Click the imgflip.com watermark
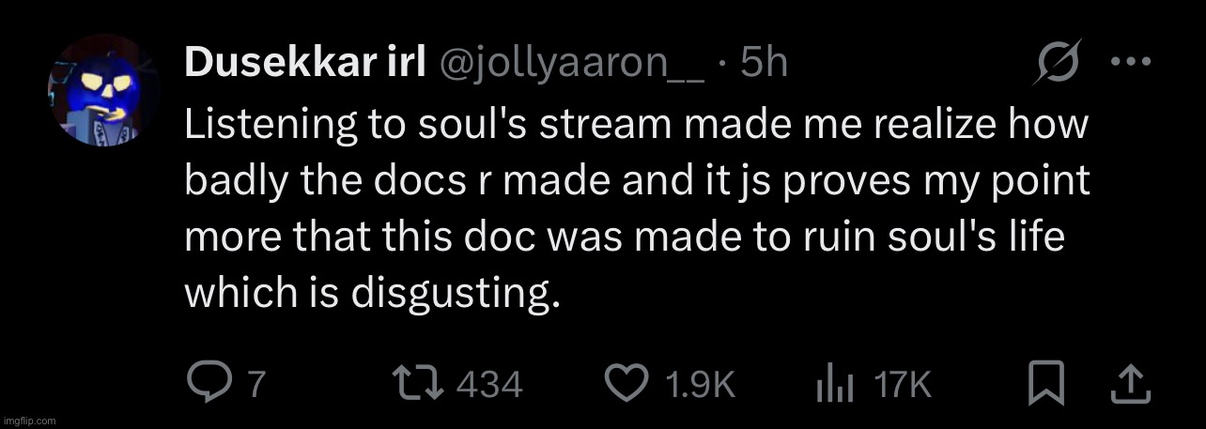The image size is (1206, 429). [29, 419]
